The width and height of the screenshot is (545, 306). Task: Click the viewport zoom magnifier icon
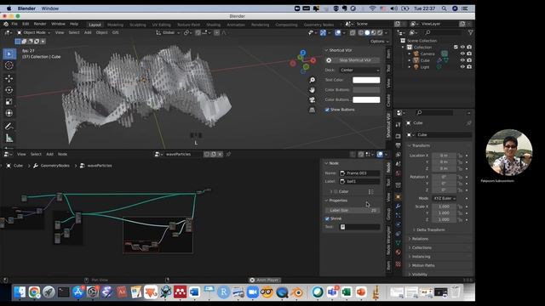click(x=313, y=80)
